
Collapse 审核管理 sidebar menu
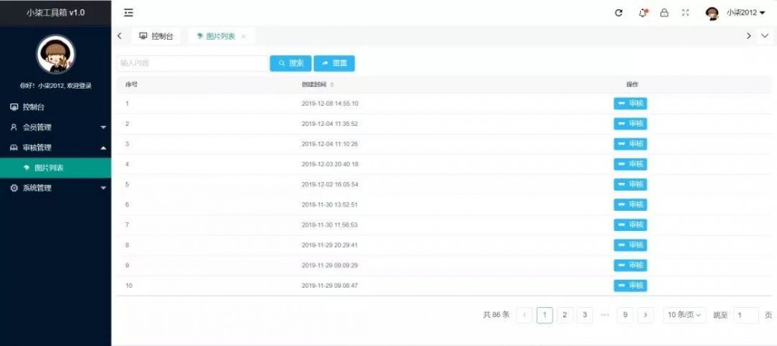[x=55, y=148]
